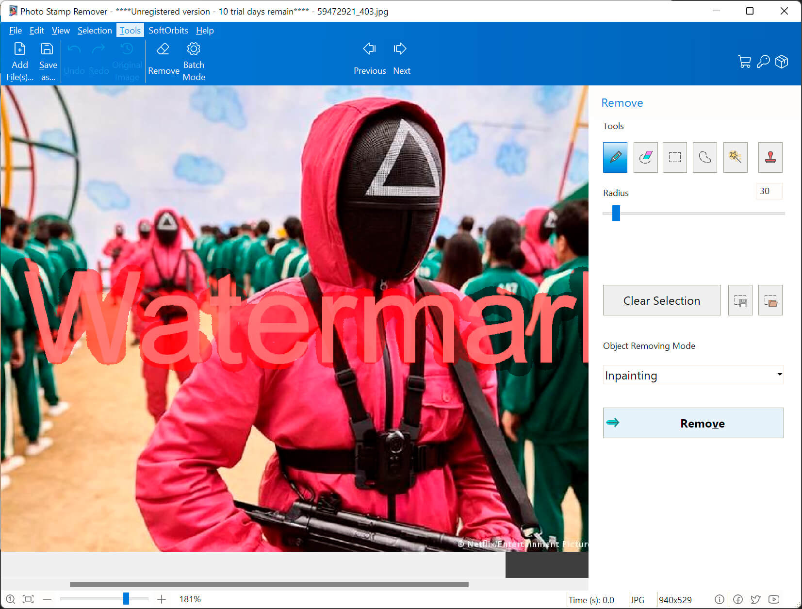Click the Radius value field
The image size is (802, 609).
tap(769, 191)
